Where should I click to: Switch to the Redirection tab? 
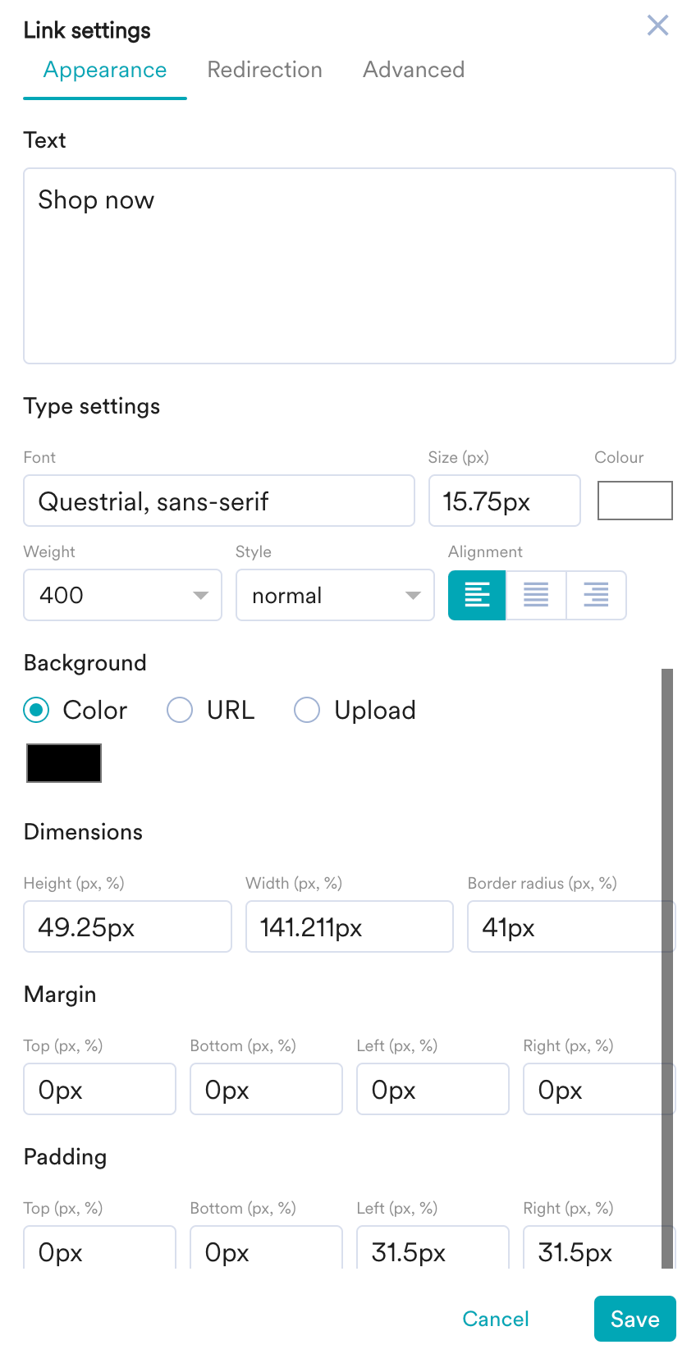pos(264,70)
